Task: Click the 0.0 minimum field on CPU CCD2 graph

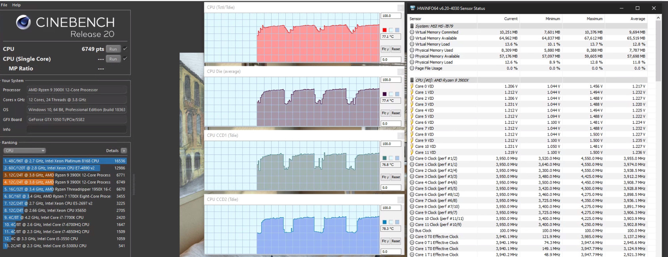Action: click(x=391, y=251)
